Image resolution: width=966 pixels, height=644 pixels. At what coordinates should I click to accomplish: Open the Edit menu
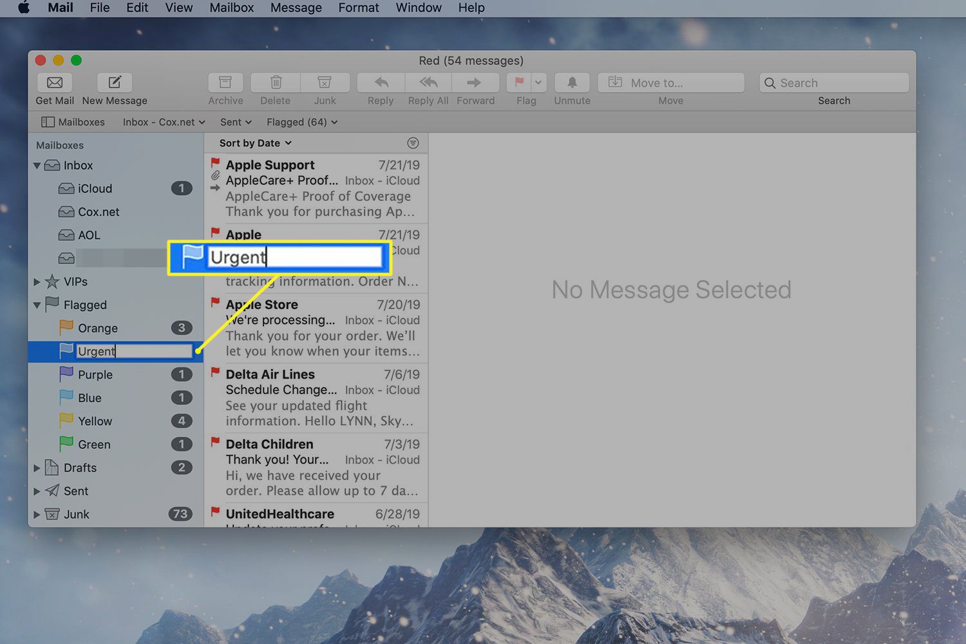137,8
